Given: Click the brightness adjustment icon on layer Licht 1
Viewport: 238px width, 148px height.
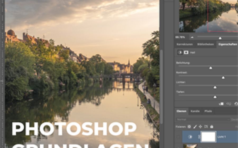Looking at the screenshot, I should coord(190,137).
